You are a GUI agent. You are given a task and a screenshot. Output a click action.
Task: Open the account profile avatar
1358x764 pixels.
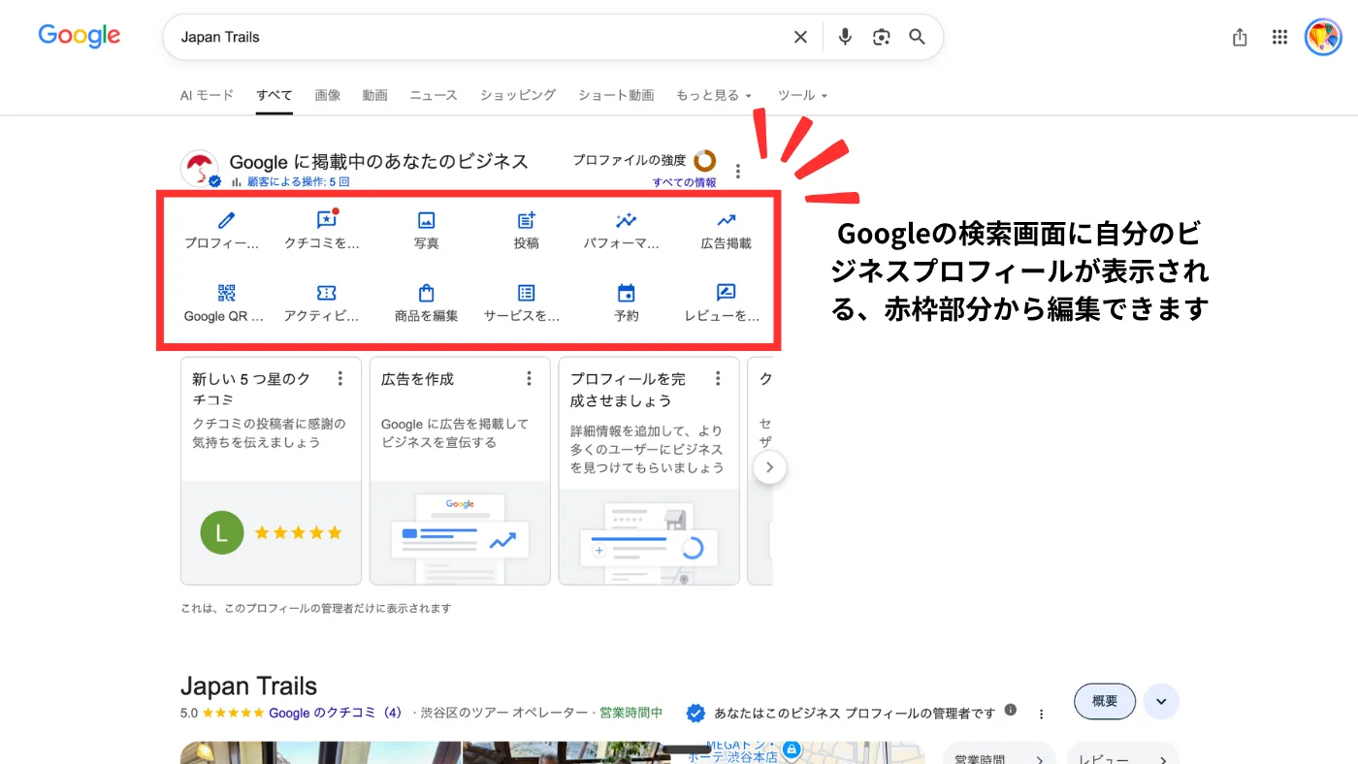click(x=1323, y=37)
